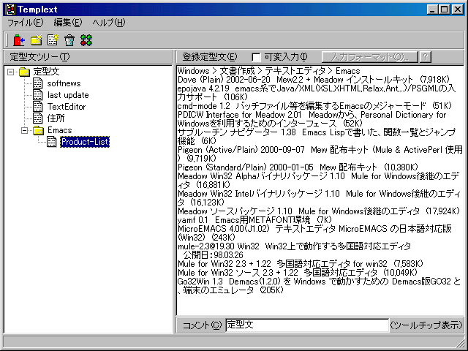This screenshot has width=468, height=351.
Task: Click the trash can delete icon
Action: 69,40
